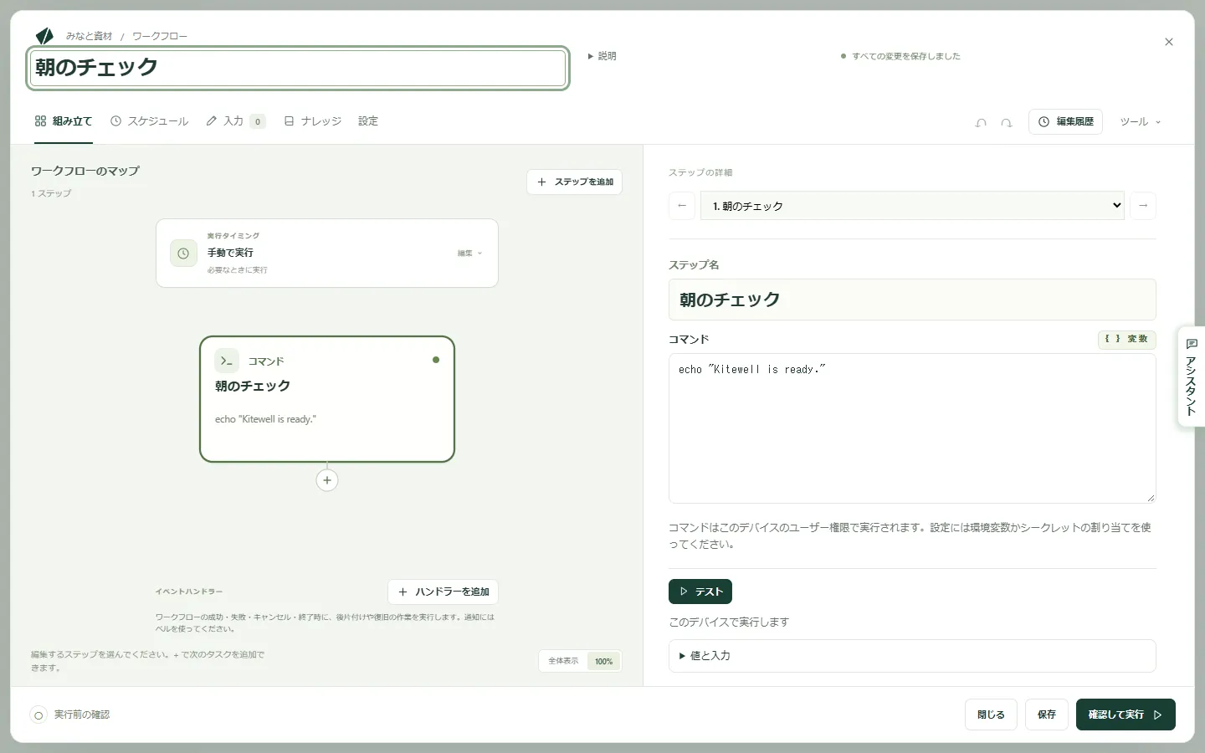Open the アシスタント side panel

click(1192, 376)
